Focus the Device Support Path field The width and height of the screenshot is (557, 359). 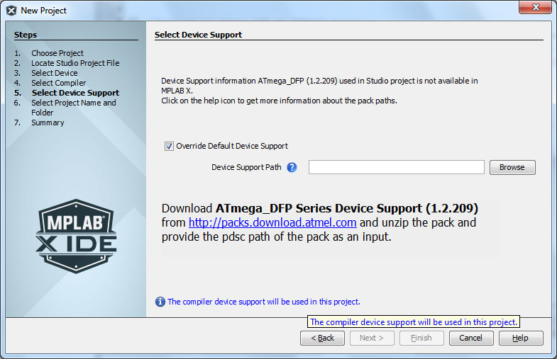click(397, 167)
